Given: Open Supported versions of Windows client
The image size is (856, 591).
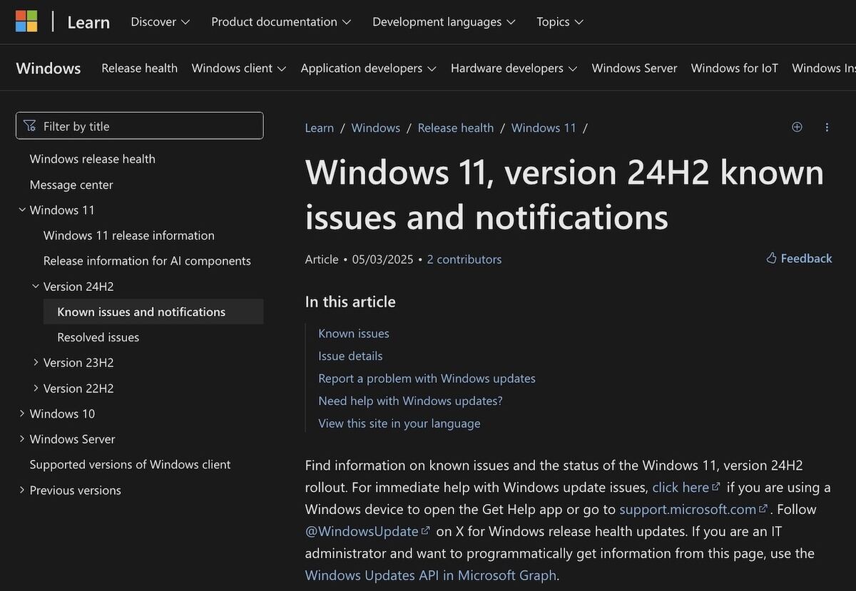Looking at the screenshot, I should pos(130,464).
